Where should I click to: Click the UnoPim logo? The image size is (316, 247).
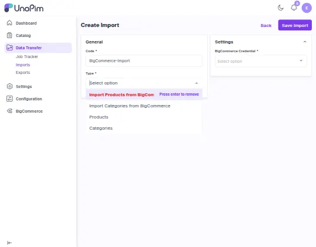click(24, 8)
